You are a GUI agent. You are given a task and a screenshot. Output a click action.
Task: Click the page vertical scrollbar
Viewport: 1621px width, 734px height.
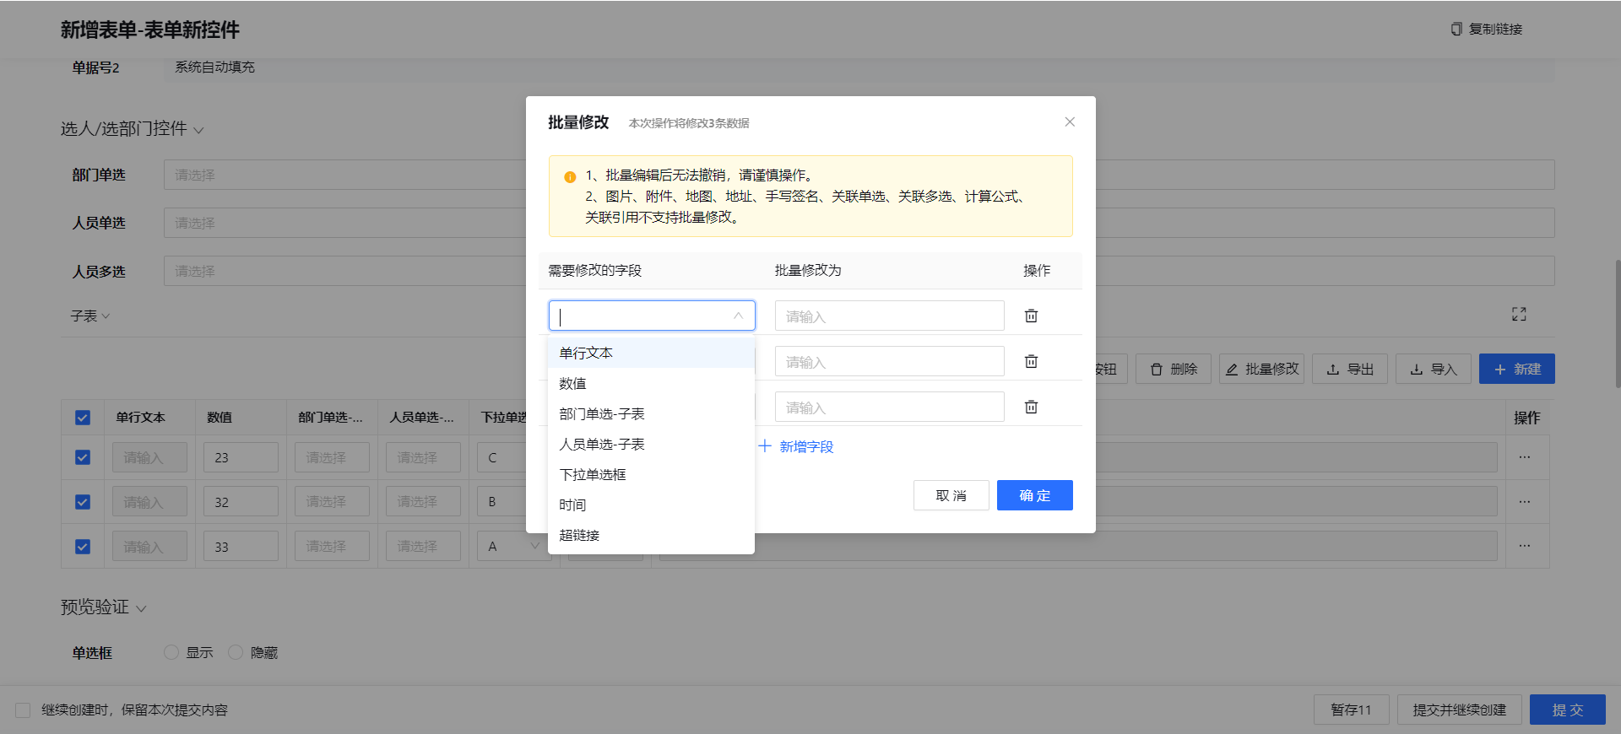[1617, 324]
